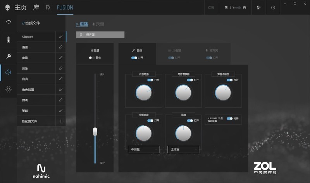The width and height of the screenshot is (310, 183).
Task: Open the 工作室 reverb preset dropdown
Action: [183, 149]
